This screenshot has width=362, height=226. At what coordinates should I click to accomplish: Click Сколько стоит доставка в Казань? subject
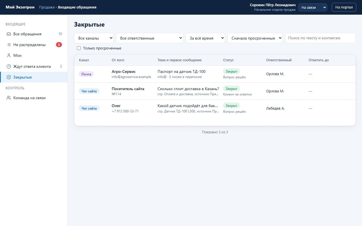coord(188,89)
